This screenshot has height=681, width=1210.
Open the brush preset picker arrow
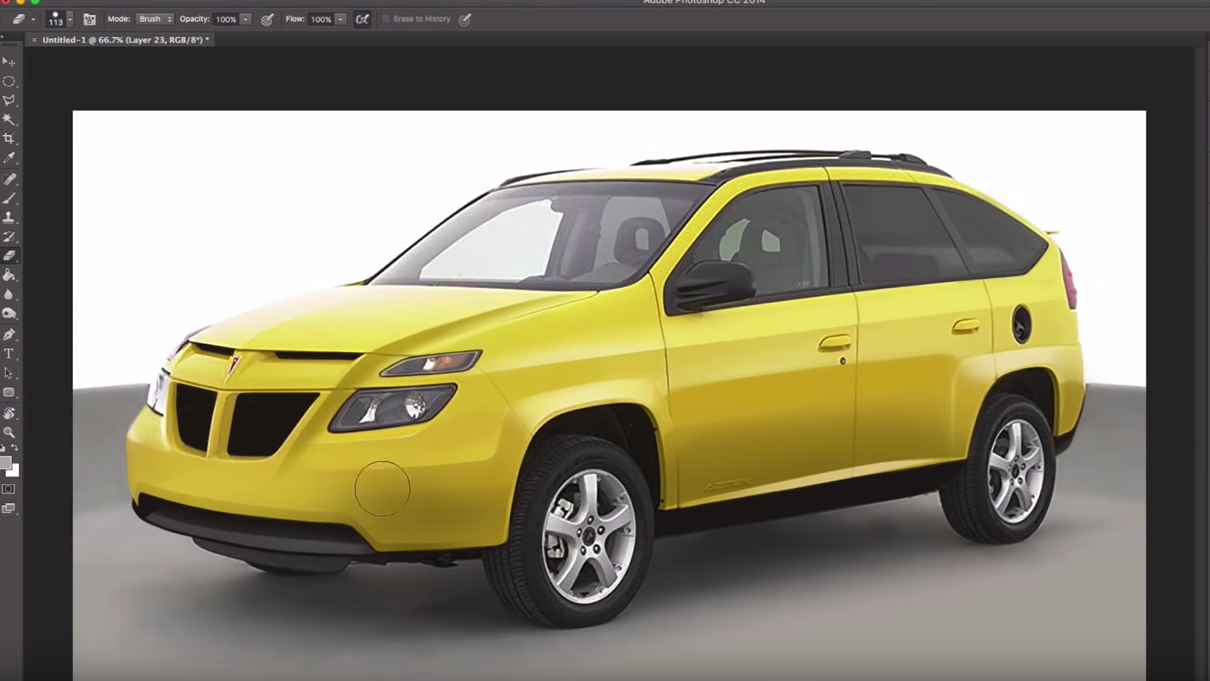point(70,19)
